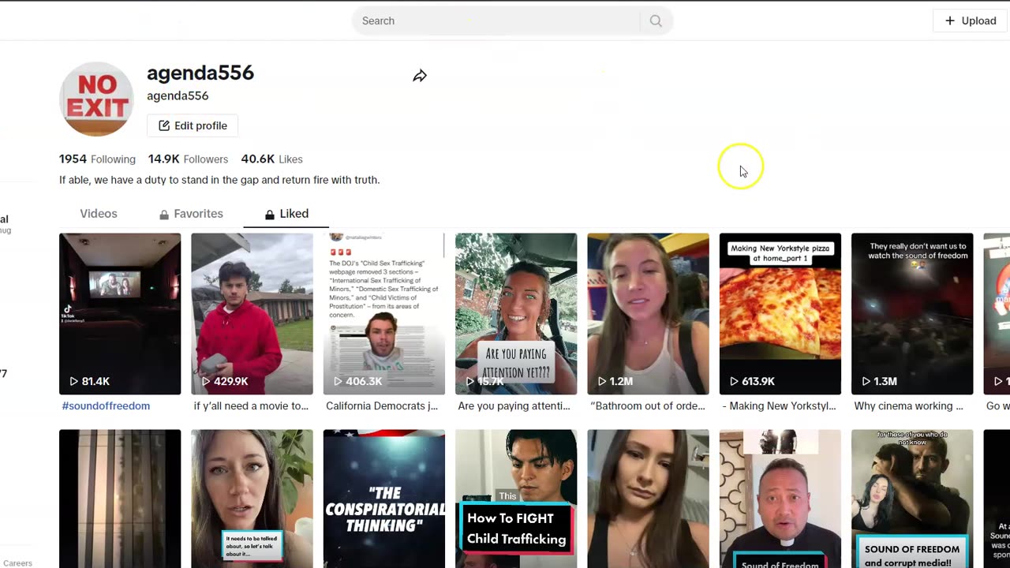This screenshot has height=568, width=1010.
Task: Open 'How To FIGHT Child Trafficking' video
Action: click(516, 499)
